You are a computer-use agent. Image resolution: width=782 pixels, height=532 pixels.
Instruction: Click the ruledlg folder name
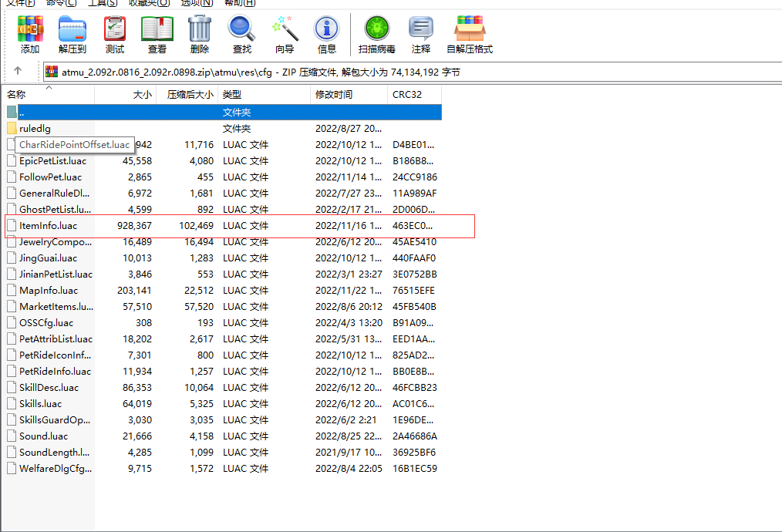coord(35,128)
